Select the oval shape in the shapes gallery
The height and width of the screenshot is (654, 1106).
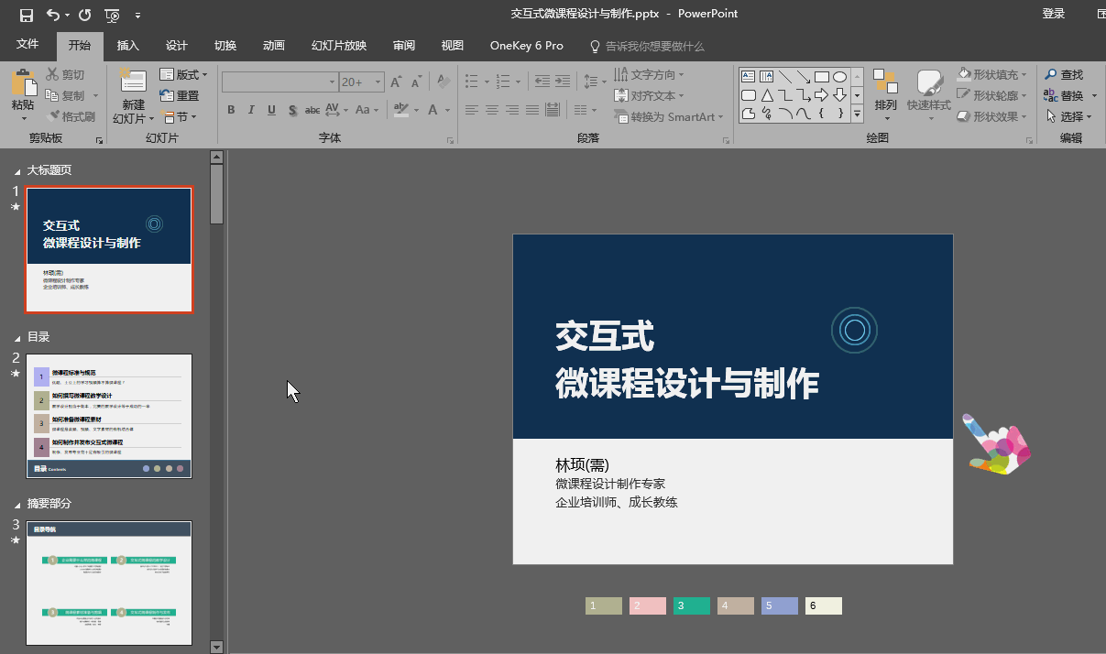click(x=839, y=77)
